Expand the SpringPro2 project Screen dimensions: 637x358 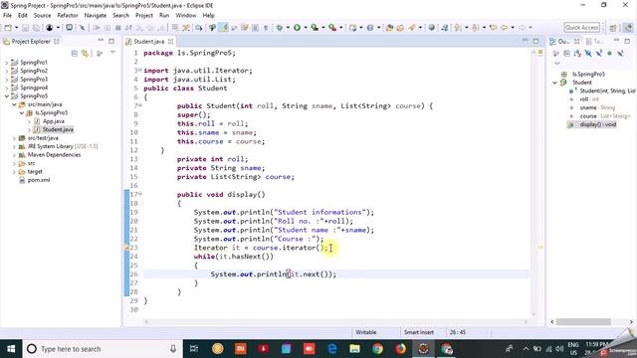tap(7, 71)
